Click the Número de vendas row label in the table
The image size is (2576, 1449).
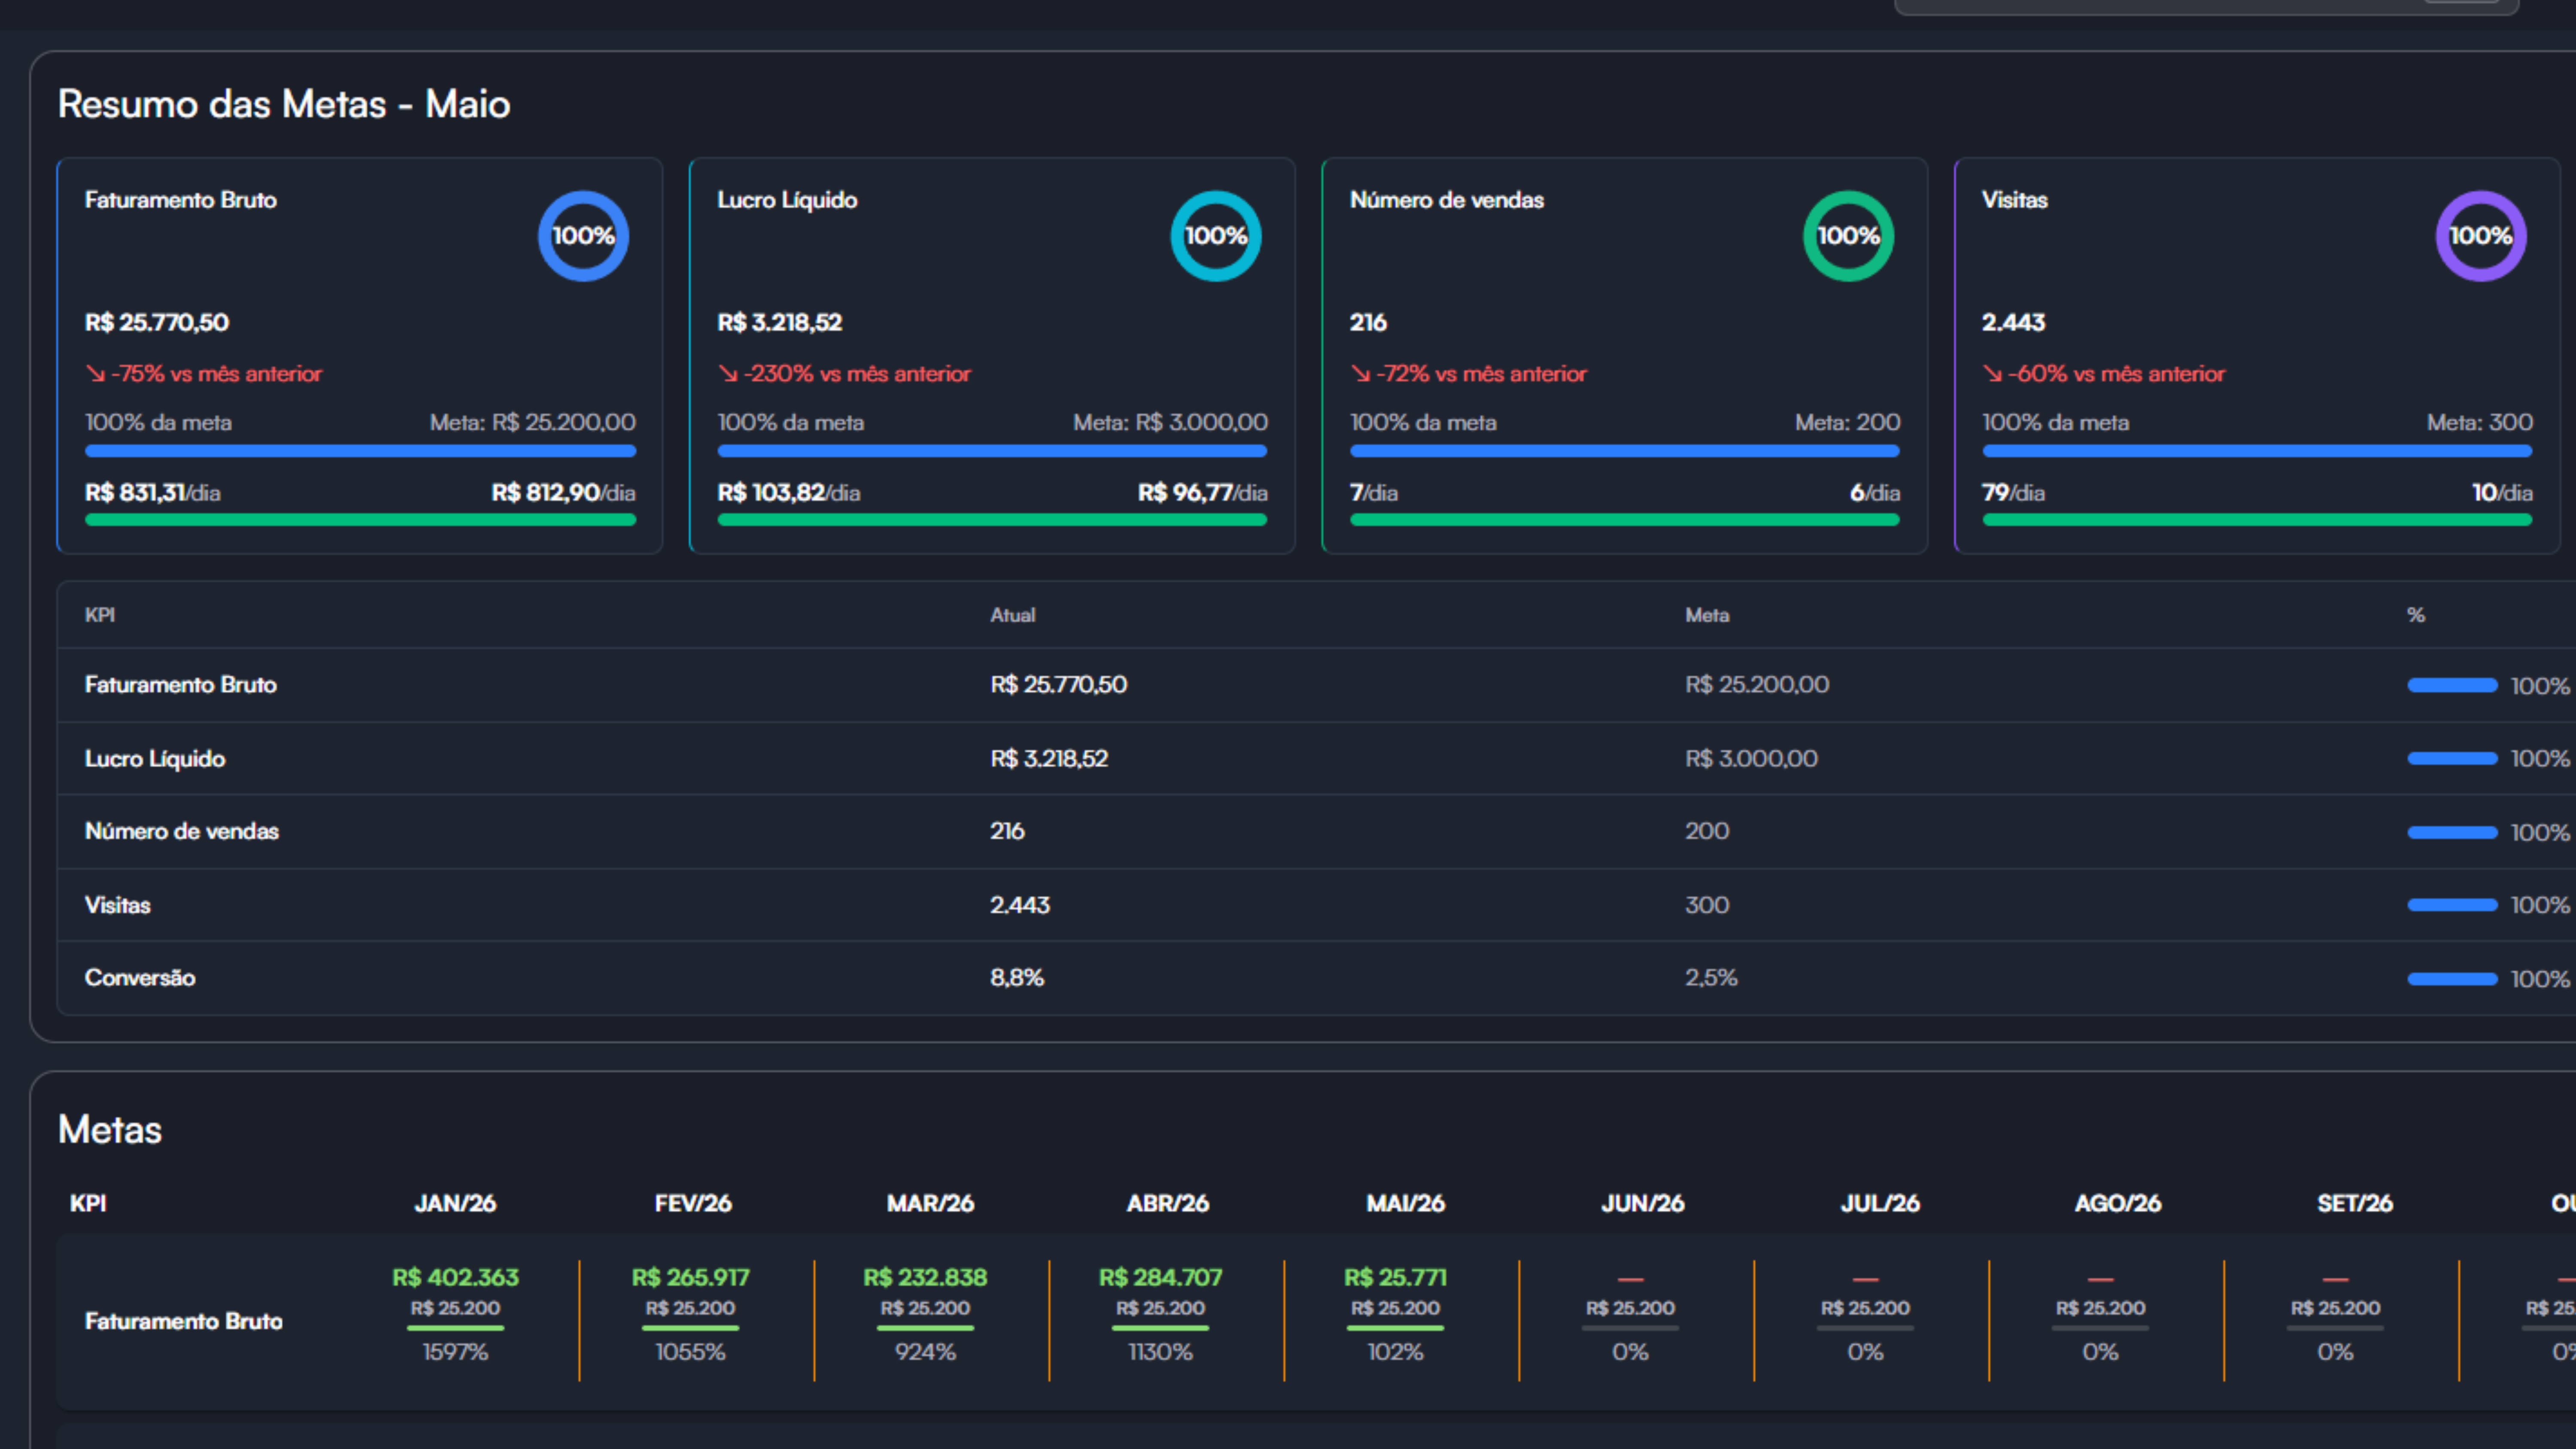pos(182,832)
